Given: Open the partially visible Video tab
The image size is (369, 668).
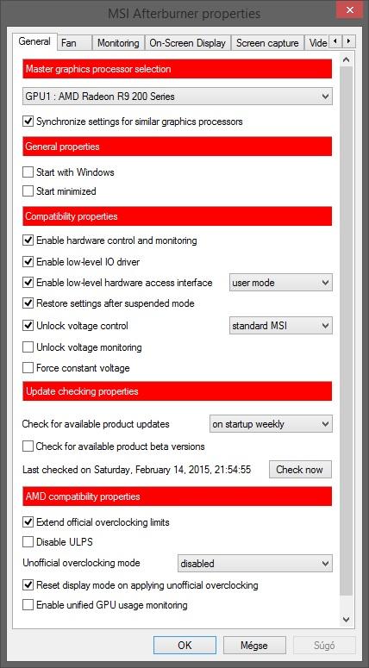Looking at the screenshot, I should [317, 43].
